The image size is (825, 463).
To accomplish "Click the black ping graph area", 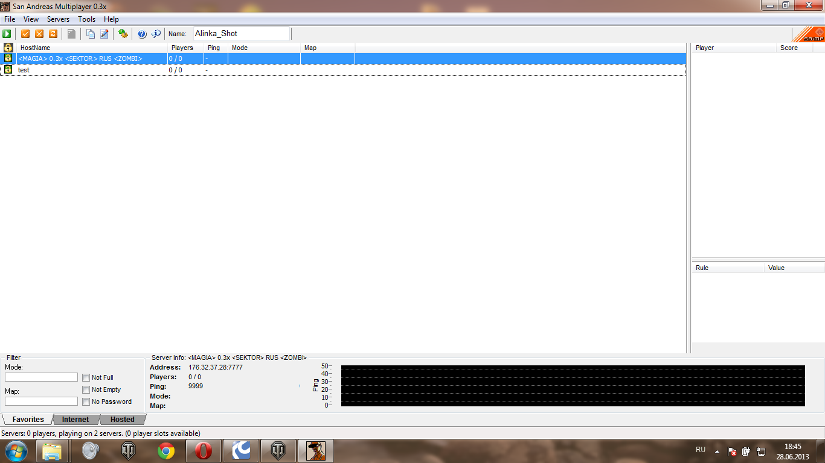I will [x=573, y=386].
